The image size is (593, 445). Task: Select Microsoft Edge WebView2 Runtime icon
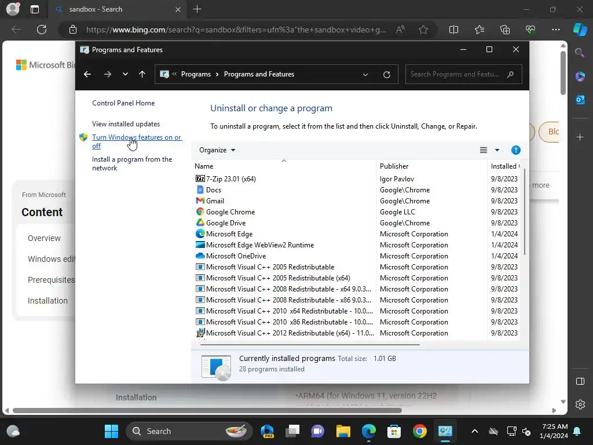[x=200, y=245]
